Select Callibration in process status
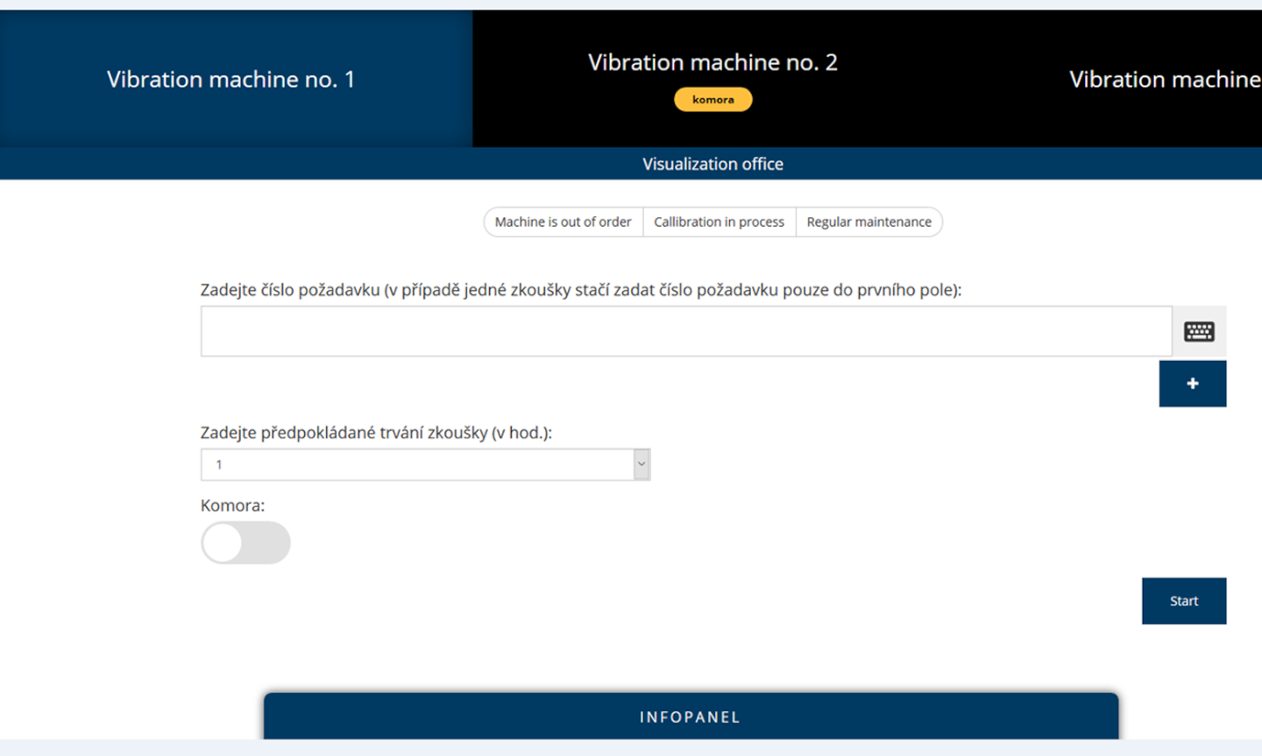 point(719,222)
